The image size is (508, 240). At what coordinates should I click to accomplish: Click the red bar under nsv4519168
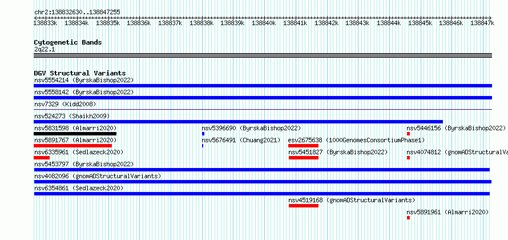(x=304, y=206)
